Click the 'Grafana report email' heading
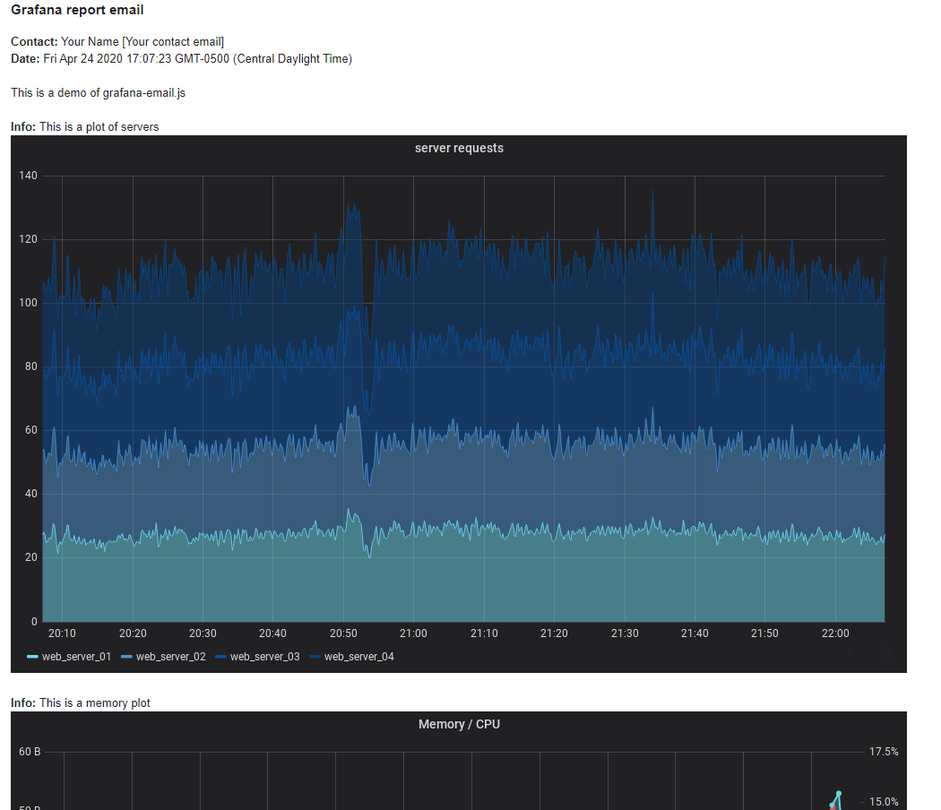Image resolution: width=941 pixels, height=810 pixels. 77,10
